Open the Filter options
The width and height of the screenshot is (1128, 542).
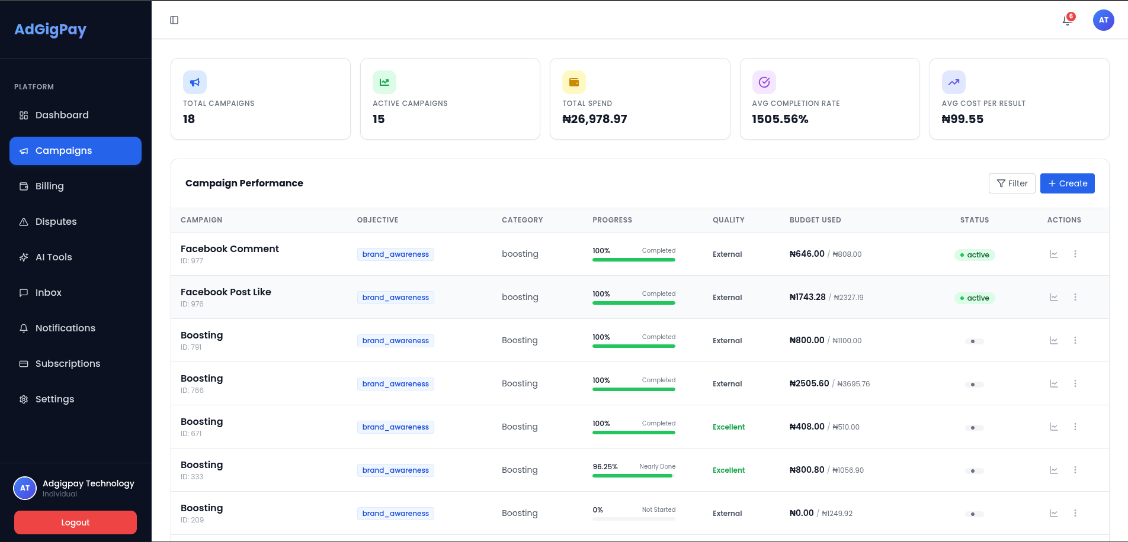pos(1012,183)
